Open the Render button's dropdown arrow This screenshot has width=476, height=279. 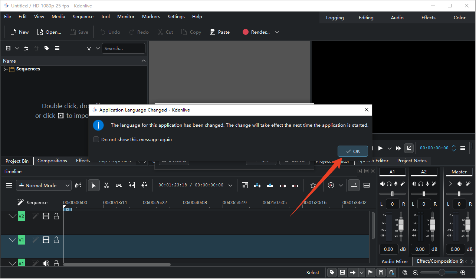[277, 32]
